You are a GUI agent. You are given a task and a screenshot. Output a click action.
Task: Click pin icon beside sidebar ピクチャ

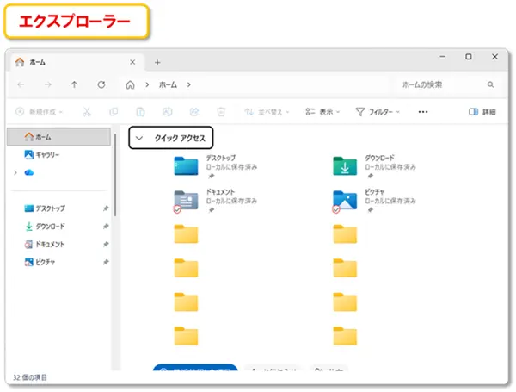[x=106, y=262]
